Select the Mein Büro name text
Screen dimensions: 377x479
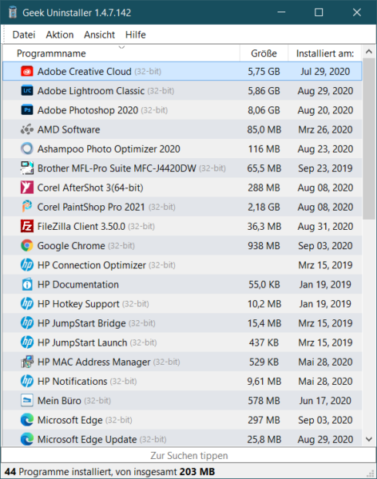pyautogui.click(x=59, y=401)
